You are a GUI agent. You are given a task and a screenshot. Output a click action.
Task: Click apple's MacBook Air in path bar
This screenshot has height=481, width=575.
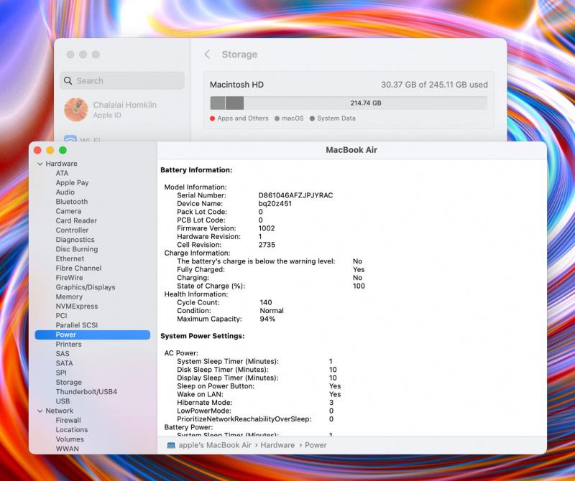(x=215, y=446)
